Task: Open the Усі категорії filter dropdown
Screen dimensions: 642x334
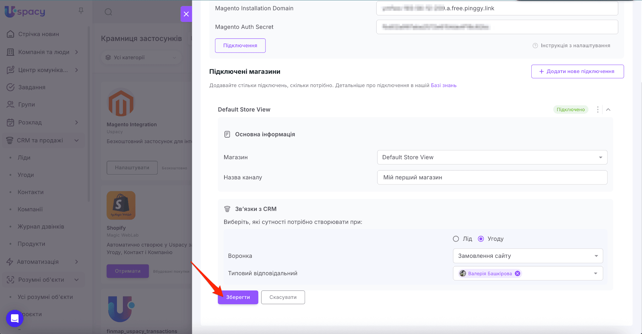Action: 141,58
